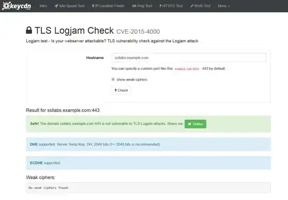This screenshot has width=288, height=200.
Task: Go to HTTP/2 Test page
Action: 171,6
